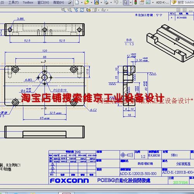Expand the Hide/Show Items dropdown arrow
Screen dimensions: 194x194
[x=107, y=10]
